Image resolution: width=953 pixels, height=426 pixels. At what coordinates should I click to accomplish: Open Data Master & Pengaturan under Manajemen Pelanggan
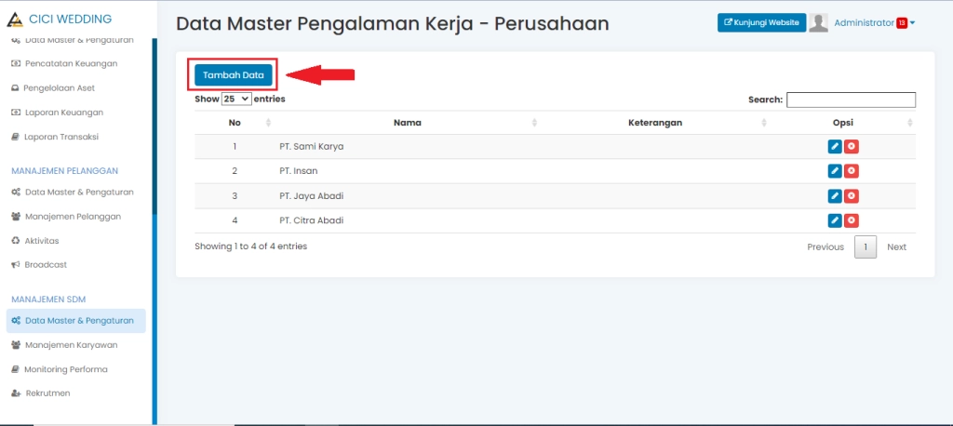click(73, 192)
